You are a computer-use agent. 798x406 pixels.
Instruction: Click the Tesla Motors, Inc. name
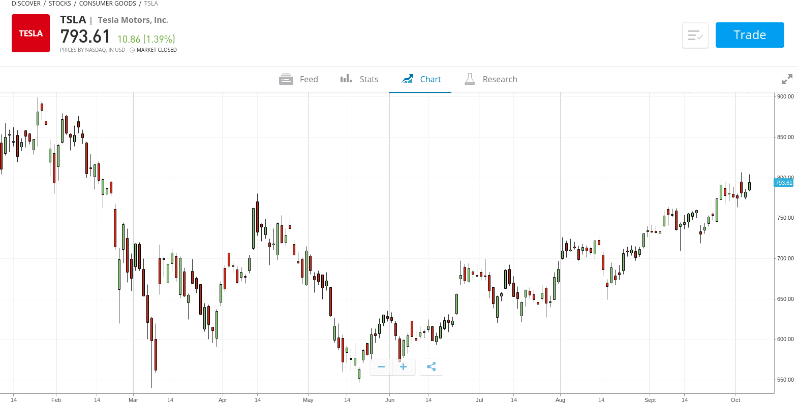pyautogui.click(x=133, y=20)
